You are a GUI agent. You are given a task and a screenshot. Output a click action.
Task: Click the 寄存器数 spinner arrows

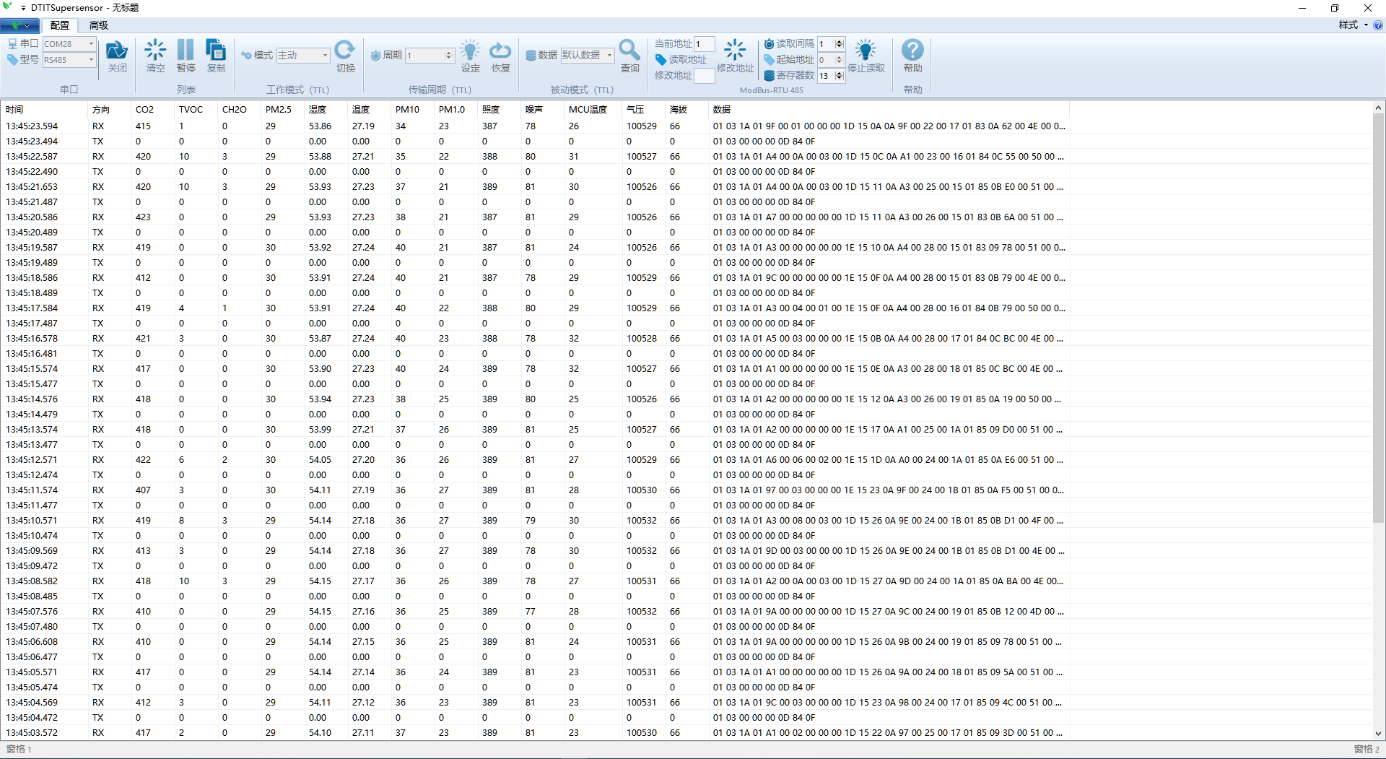coord(839,75)
